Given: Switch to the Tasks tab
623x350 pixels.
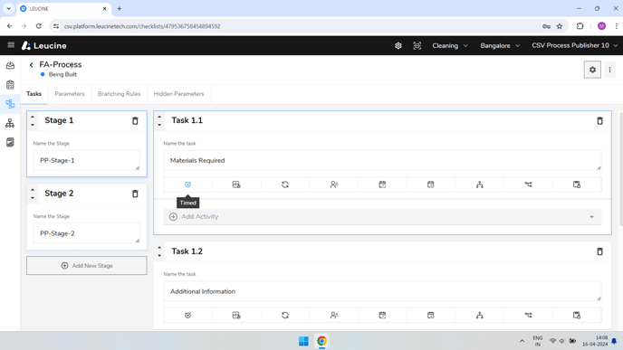Looking at the screenshot, I should 34,94.
